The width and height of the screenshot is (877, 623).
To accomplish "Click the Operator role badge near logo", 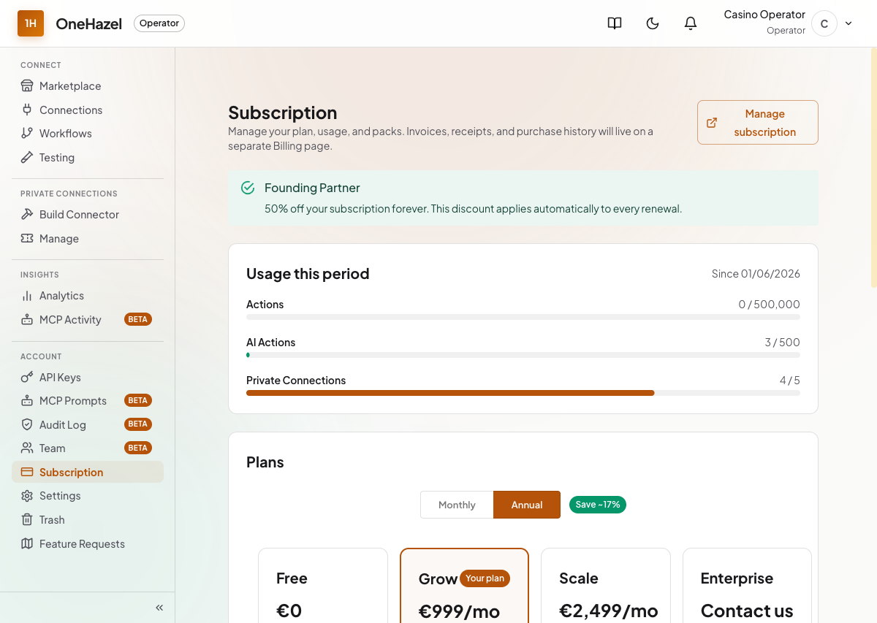I will coord(159,23).
